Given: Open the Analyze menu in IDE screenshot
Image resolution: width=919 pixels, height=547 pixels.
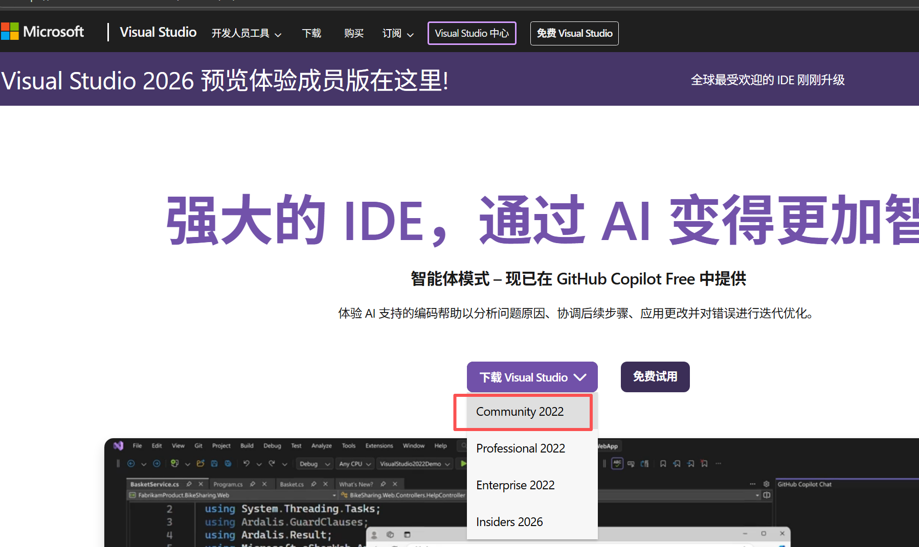Looking at the screenshot, I should point(322,446).
